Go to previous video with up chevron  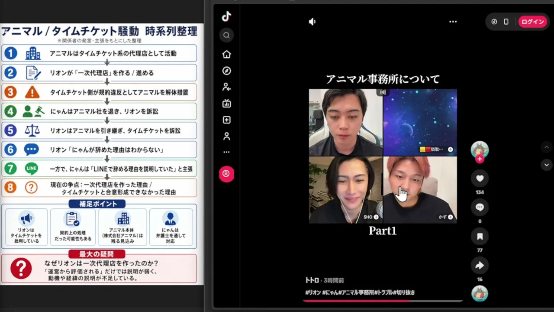point(546,147)
